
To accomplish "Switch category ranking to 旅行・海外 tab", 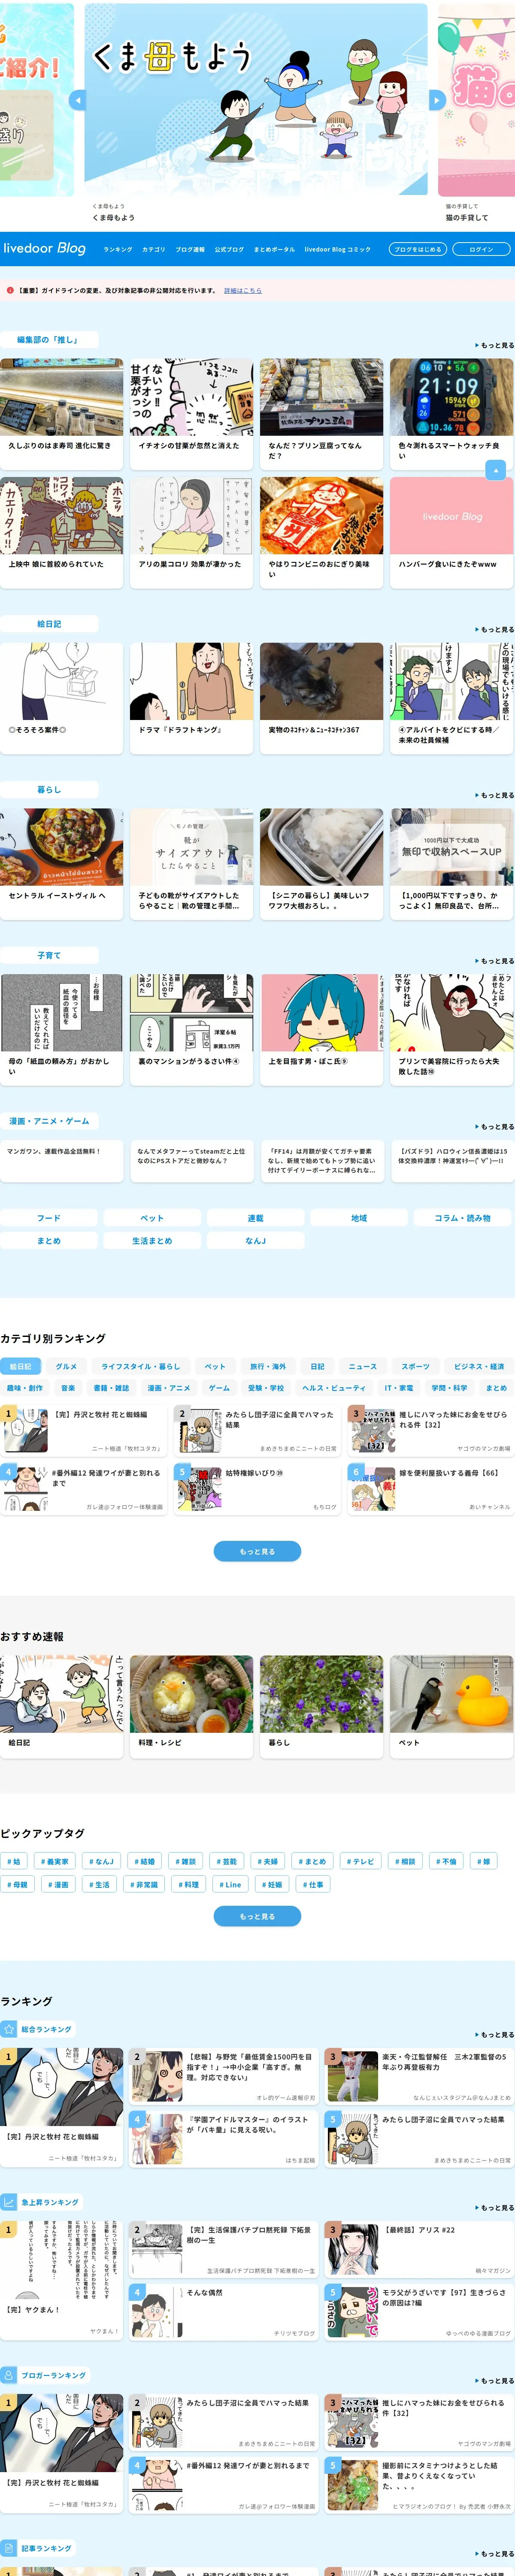I will [x=268, y=1366].
